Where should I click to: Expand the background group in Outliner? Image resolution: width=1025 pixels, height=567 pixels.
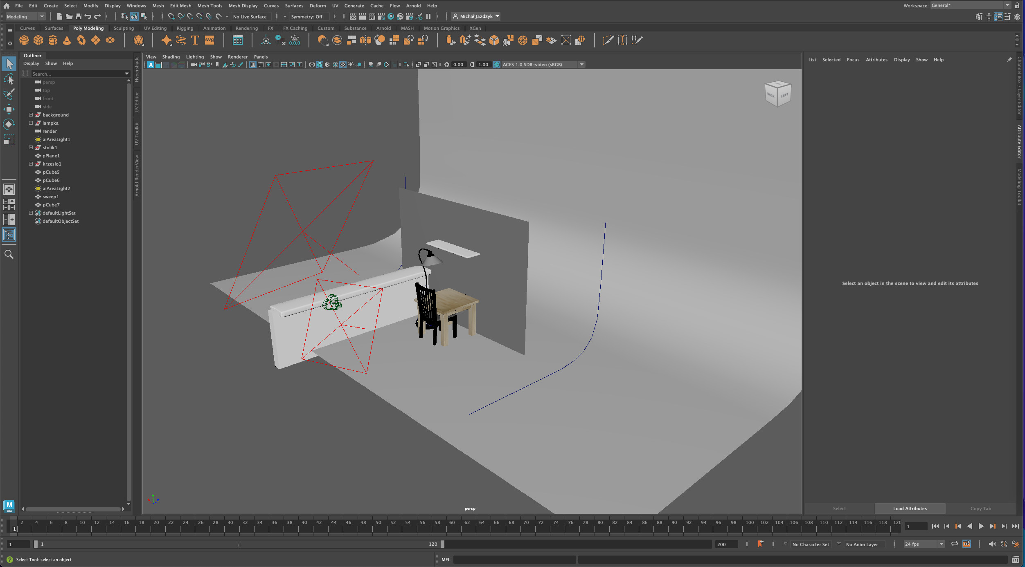point(31,115)
